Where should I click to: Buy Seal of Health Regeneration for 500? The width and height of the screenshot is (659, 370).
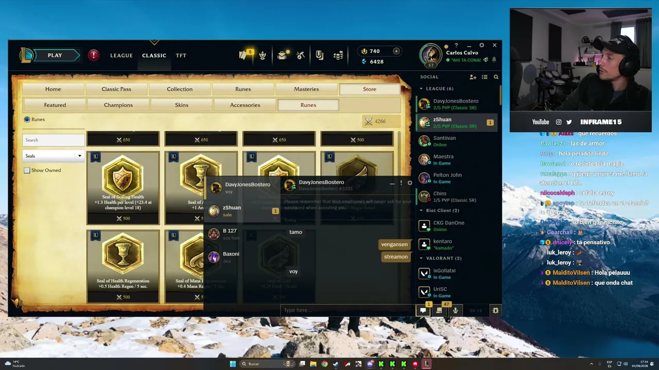tap(123, 297)
